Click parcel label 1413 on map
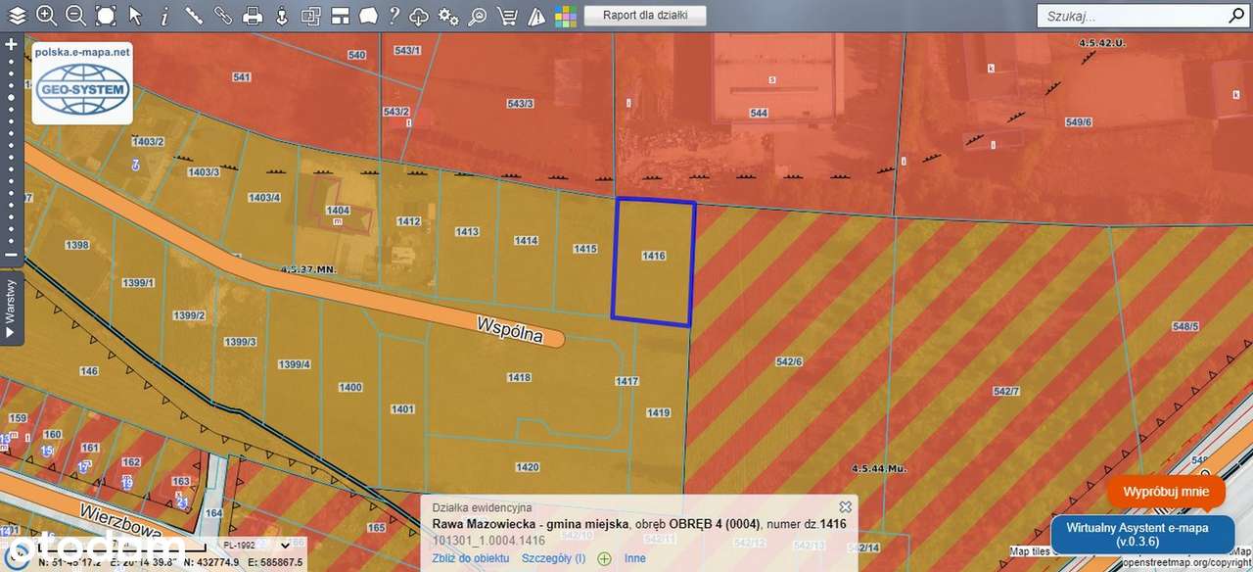 pyautogui.click(x=467, y=231)
